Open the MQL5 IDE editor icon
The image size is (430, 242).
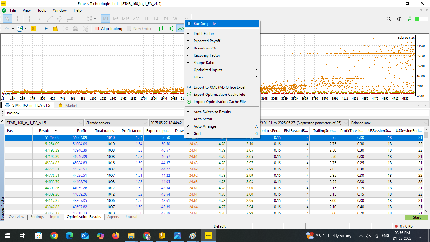pos(45,29)
